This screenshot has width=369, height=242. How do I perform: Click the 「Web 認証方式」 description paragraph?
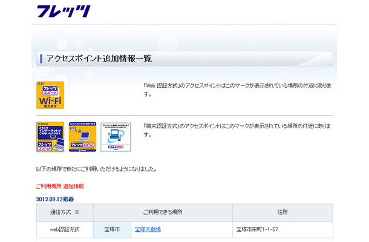coord(238,90)
